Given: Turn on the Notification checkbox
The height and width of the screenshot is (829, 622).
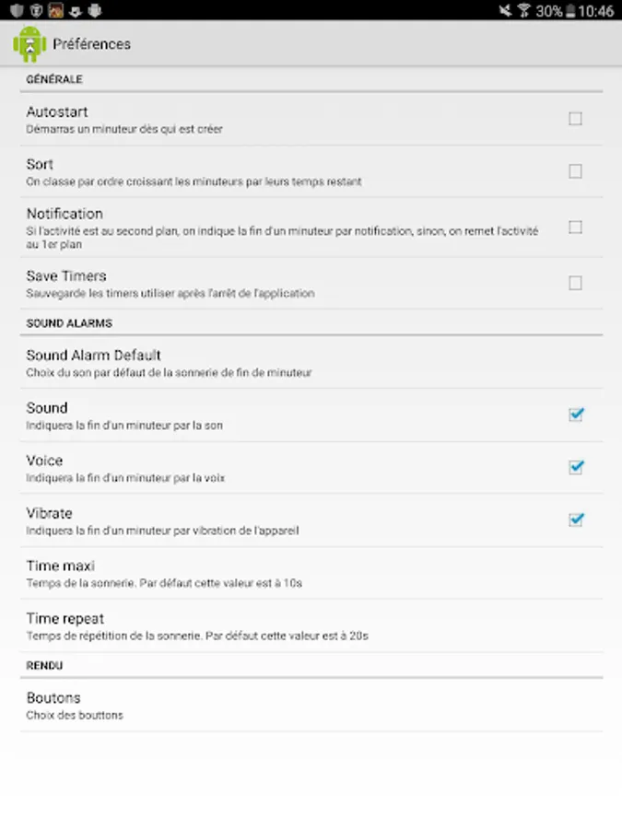Looking at the screenshot, I should coord(575,227).
